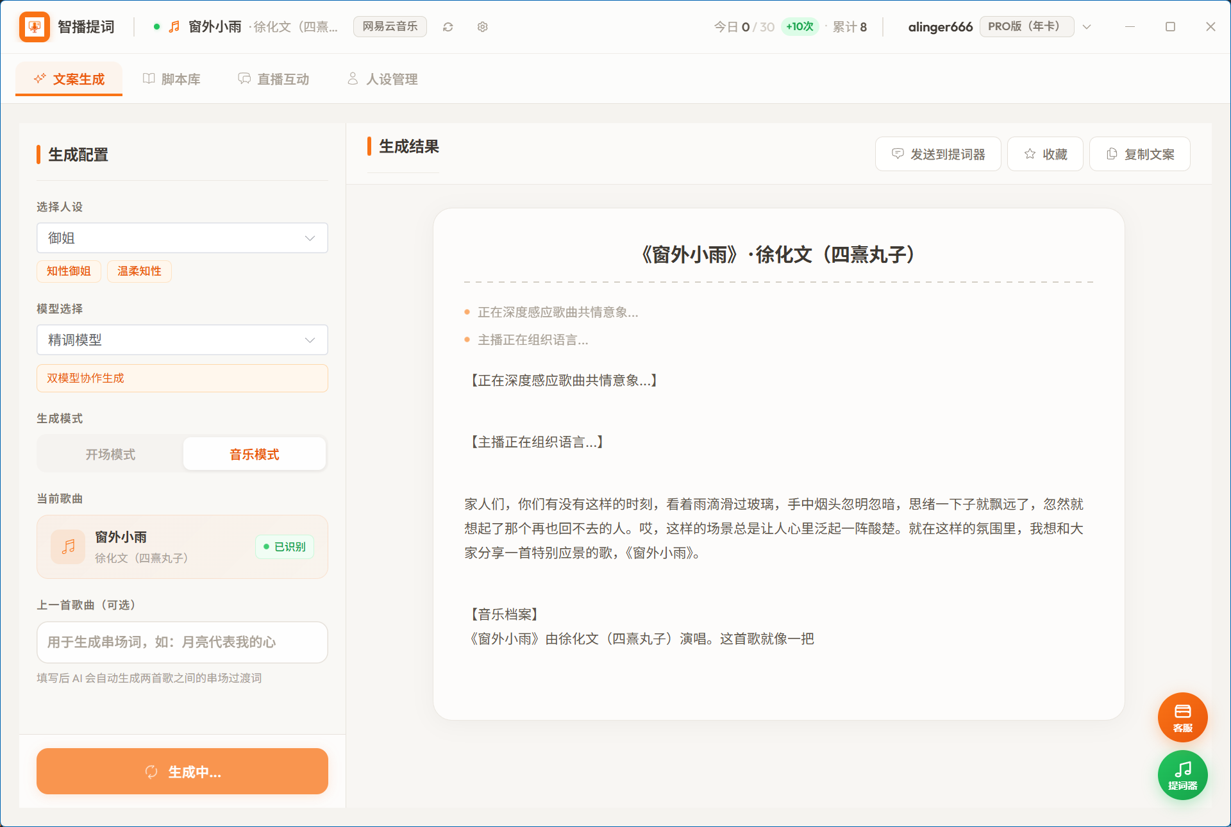Screen dimensions: 1231x827
Task: Click the 生成中... generate button
Action: click(182, 771)
